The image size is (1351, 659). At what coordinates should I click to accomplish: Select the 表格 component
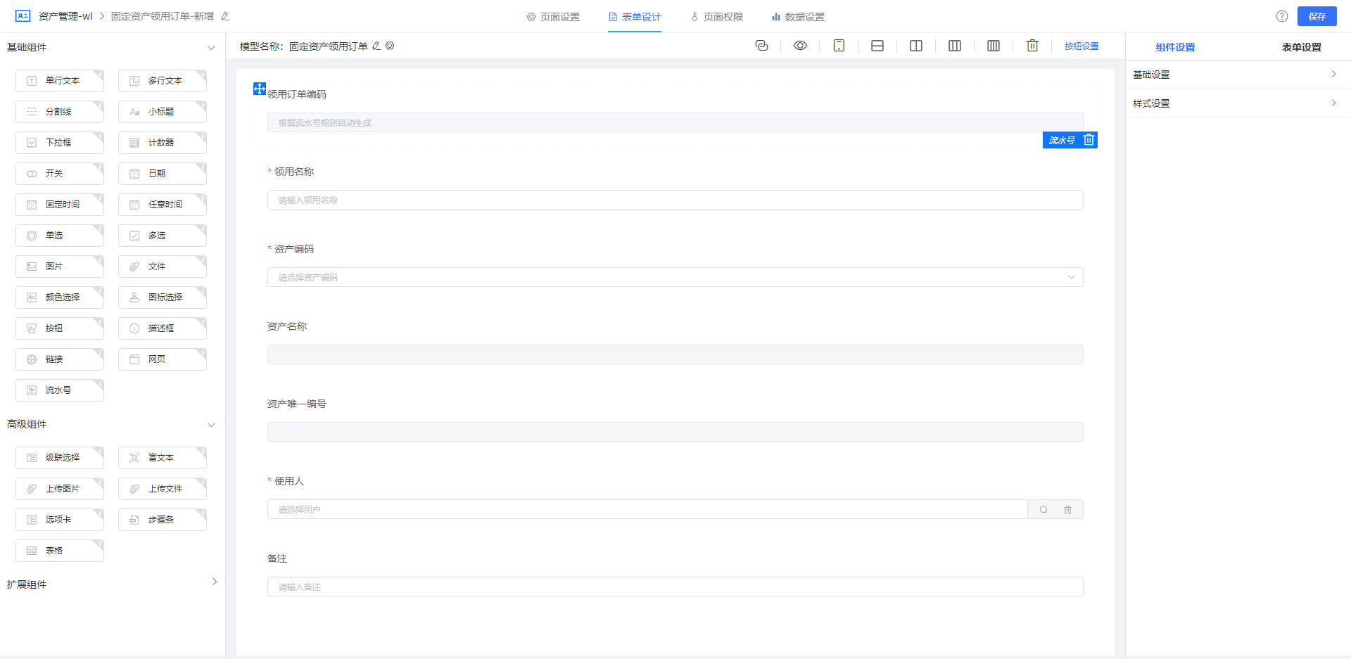click(60, 551)
